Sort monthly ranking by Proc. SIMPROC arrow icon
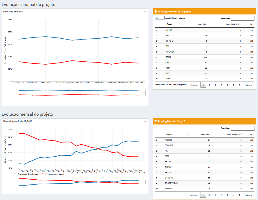Screen dimensions: 258x200 tap(241, 135)
